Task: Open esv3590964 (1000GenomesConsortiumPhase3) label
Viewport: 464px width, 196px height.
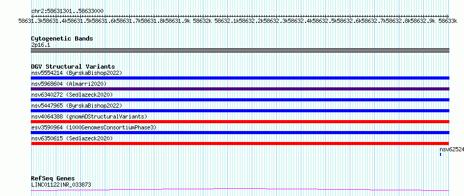Action: point(94,127)
